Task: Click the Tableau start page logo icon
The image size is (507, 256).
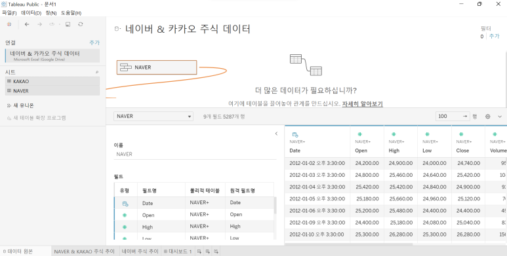Action: (9, 24)
